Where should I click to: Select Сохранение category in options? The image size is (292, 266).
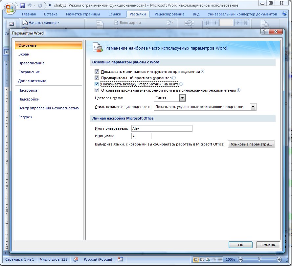48,72
